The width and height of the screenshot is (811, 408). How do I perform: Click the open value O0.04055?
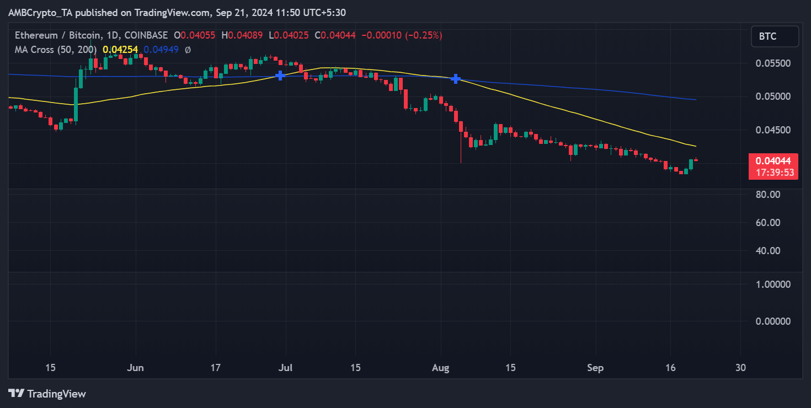pyautogui.click(x=196, y=35)
